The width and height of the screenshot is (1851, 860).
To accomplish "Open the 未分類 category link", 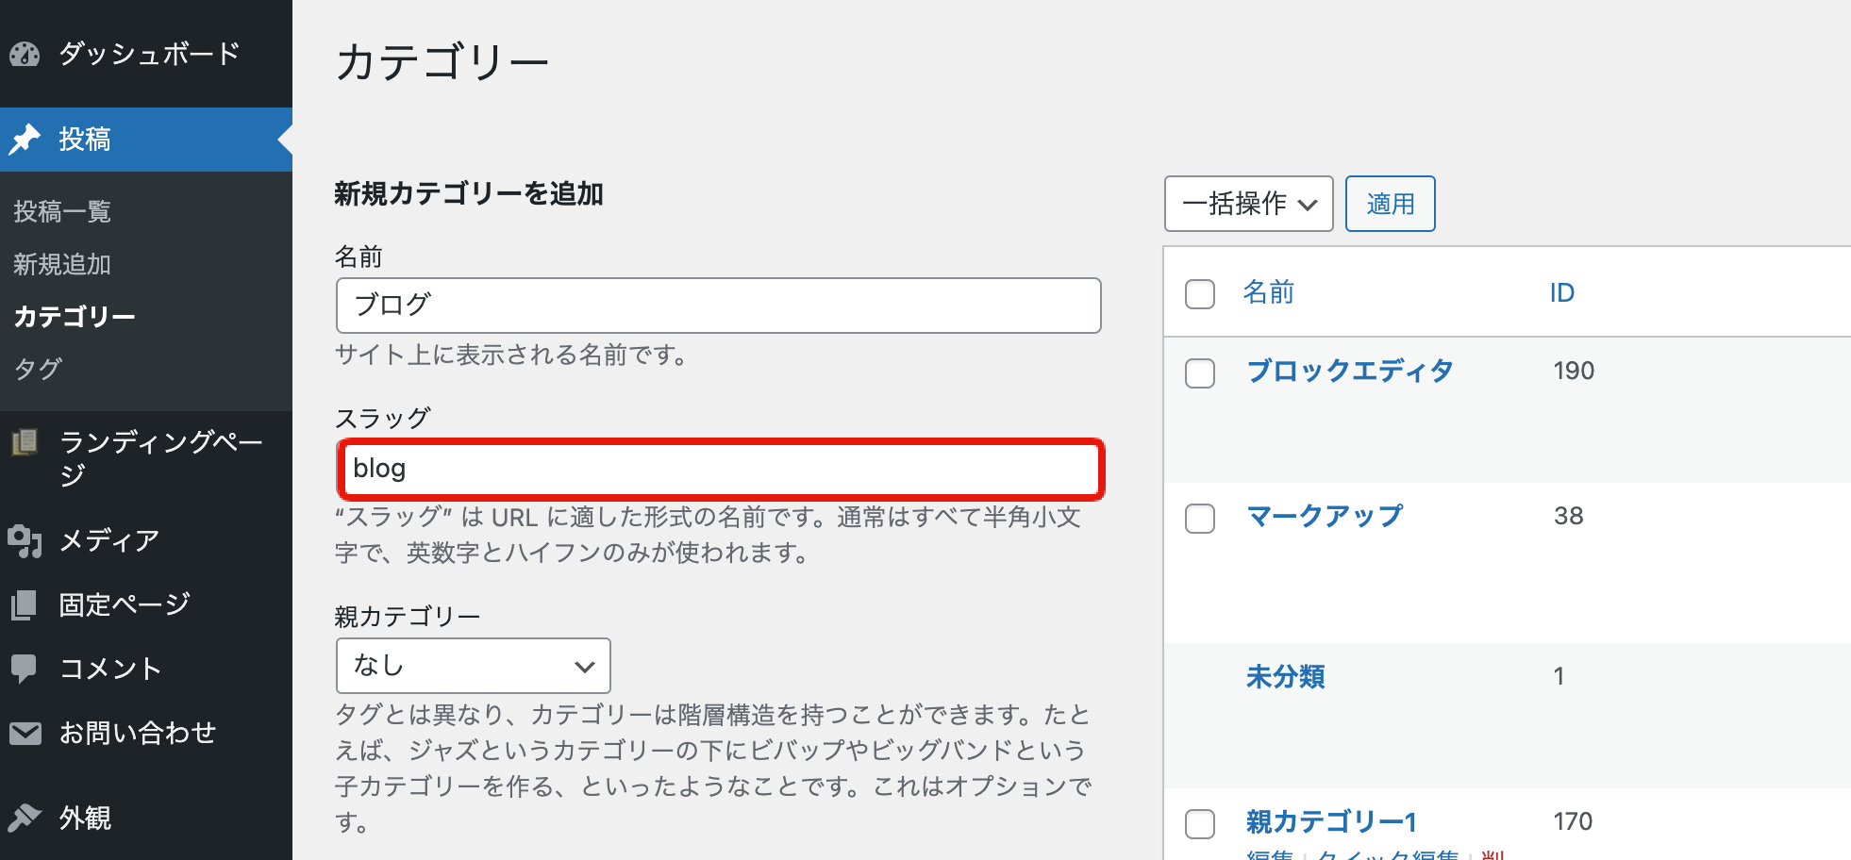I will pyautogui.click(x=1286, y=676).
